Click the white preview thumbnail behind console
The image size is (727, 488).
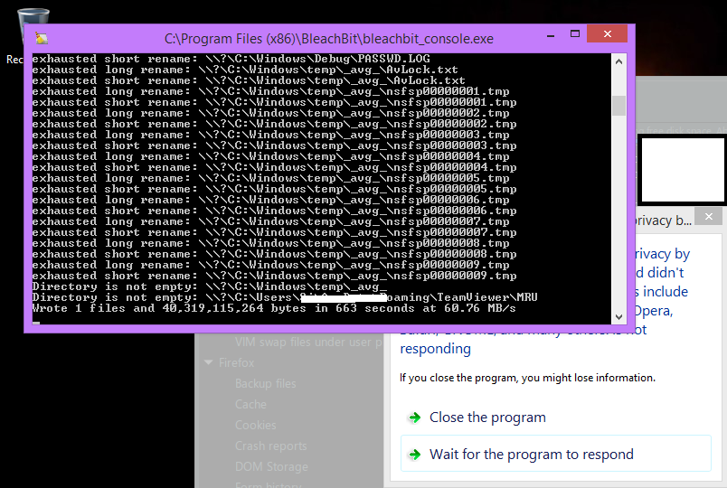coord(683,170)
